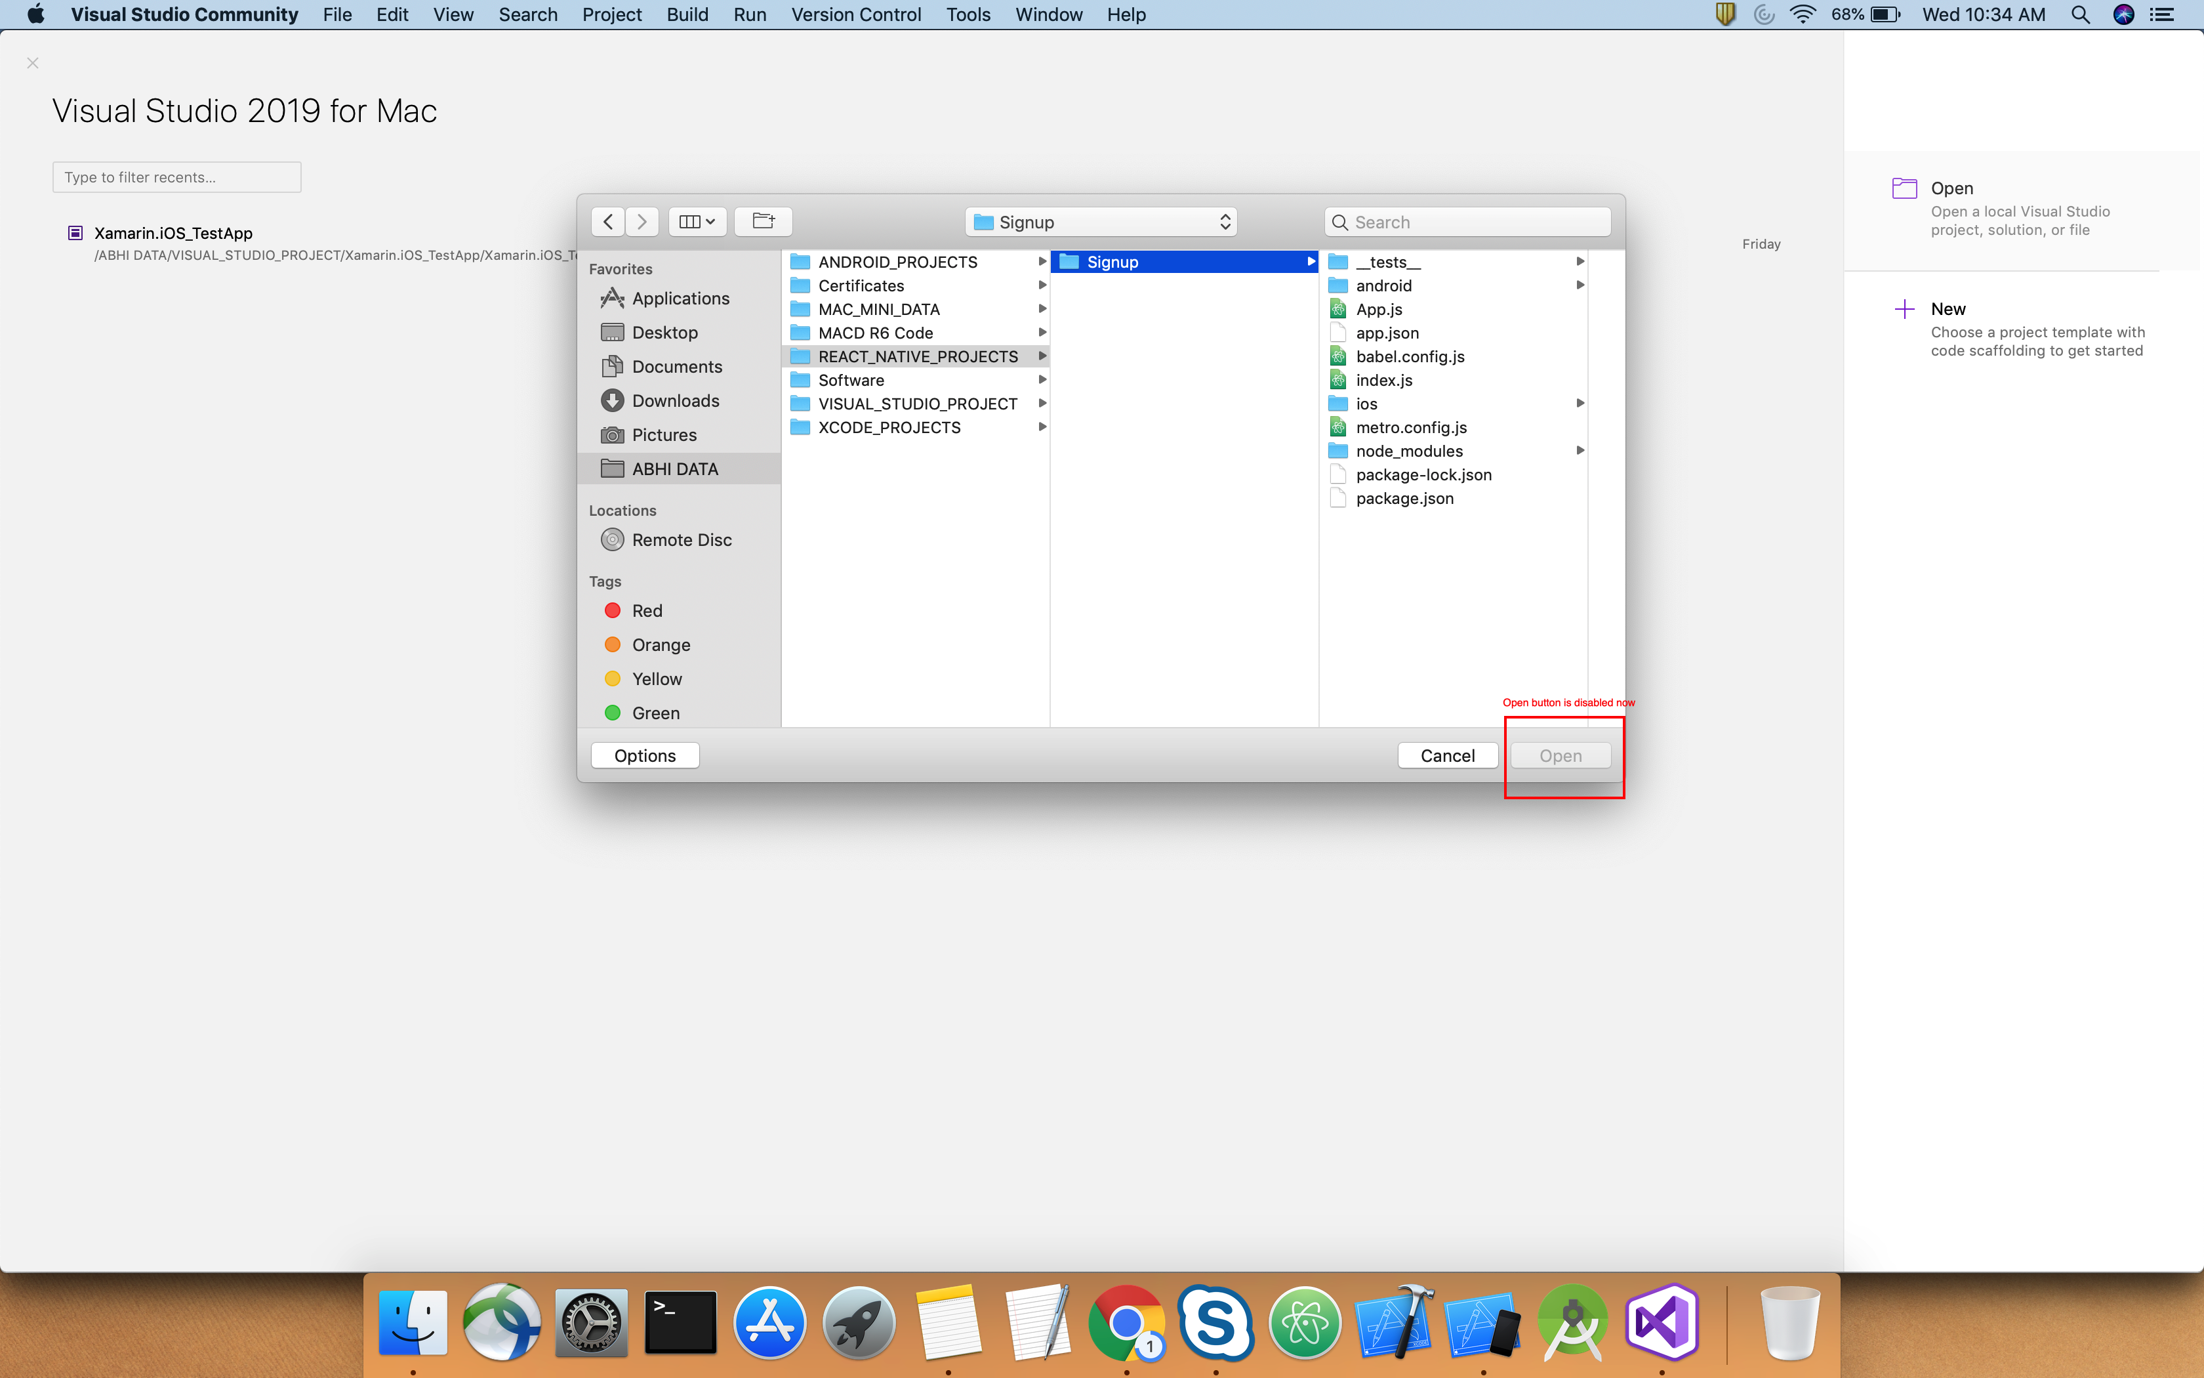Click the dimmed Open dialog button
The width and height of the screenshot is (2204, 1378).
[1560, 755]
